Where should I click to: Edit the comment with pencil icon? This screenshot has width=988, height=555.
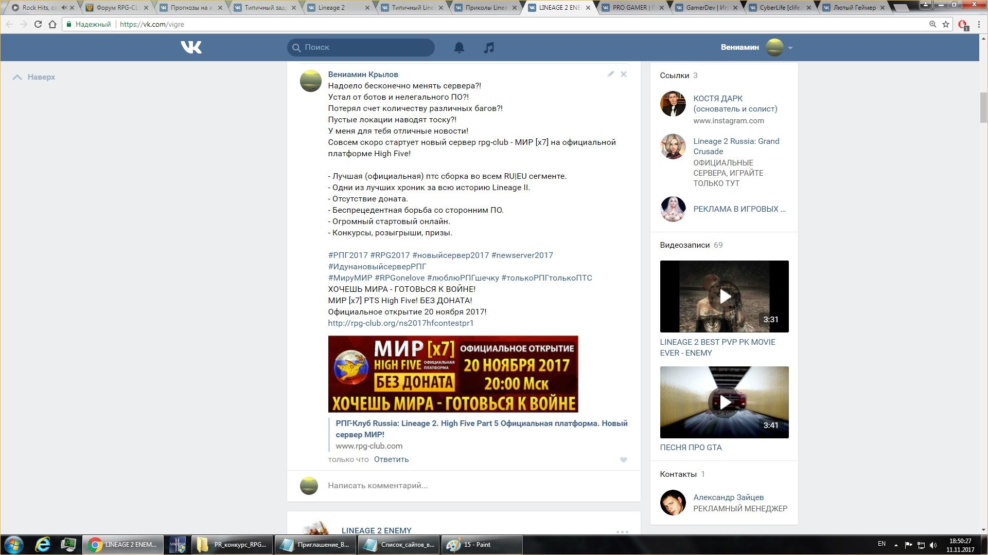610,74
